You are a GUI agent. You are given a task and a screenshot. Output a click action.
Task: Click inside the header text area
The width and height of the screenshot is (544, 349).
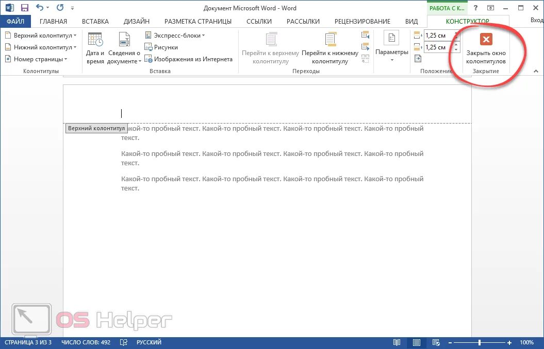(267, 113)
